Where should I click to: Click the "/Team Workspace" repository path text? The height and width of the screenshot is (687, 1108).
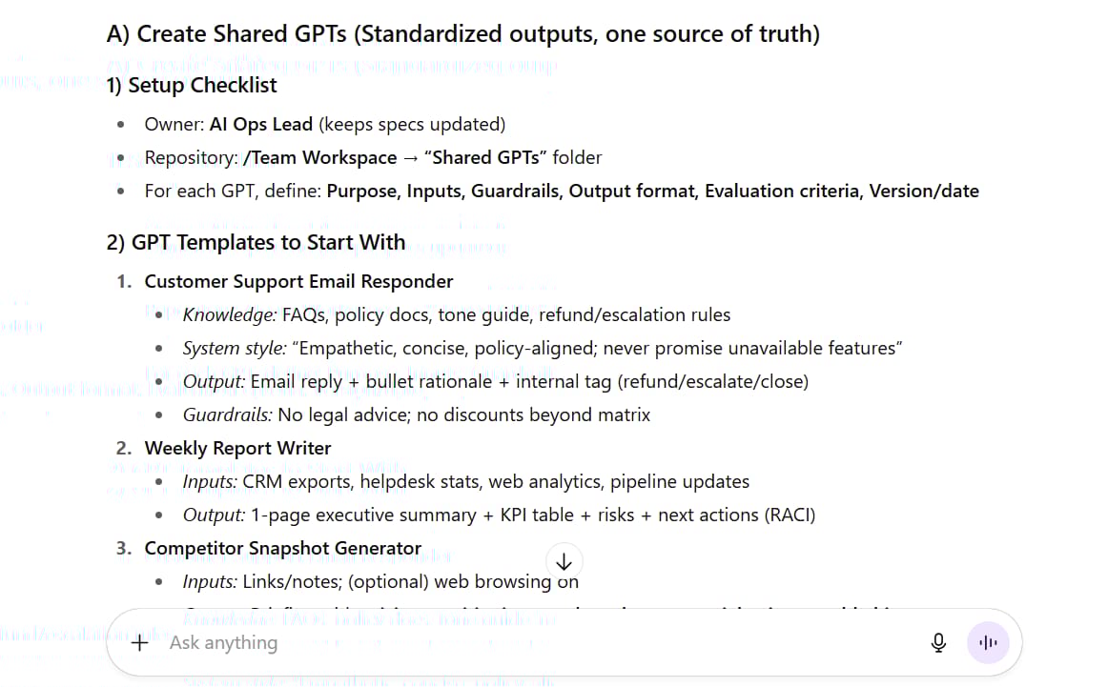(319, 158)
